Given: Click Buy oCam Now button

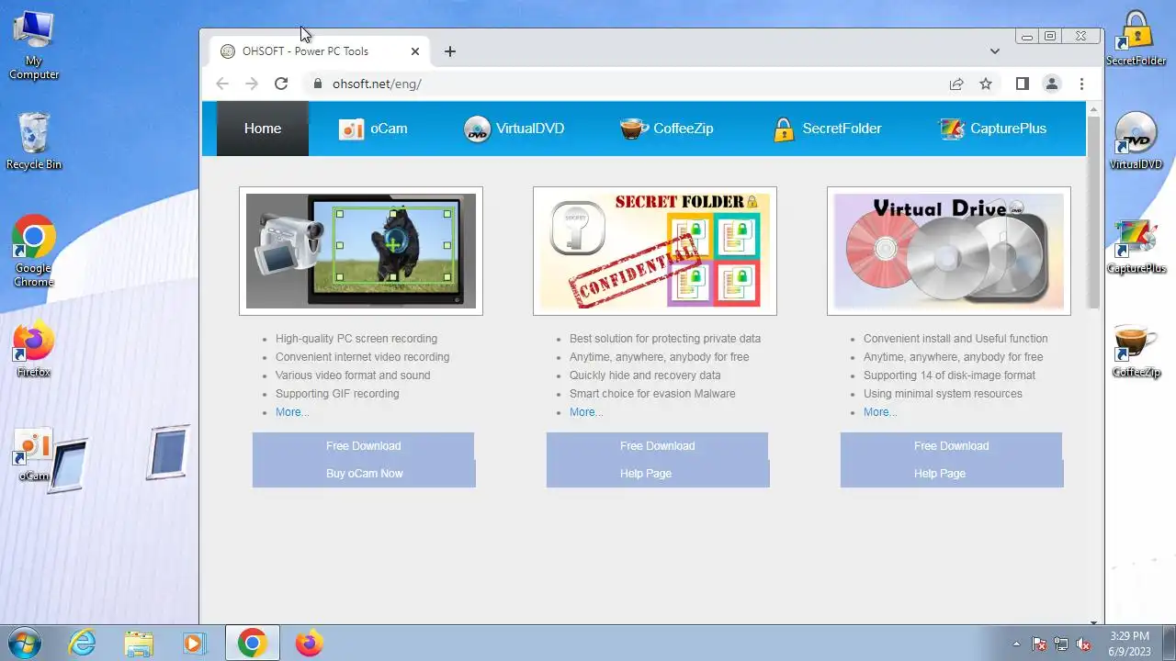Looking at the screenshot, I should pos(364,474).
